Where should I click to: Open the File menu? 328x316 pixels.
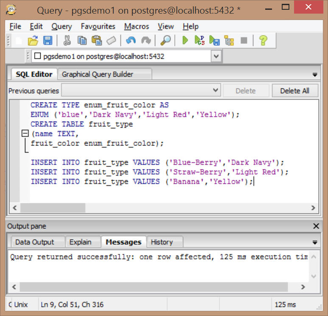15,26
